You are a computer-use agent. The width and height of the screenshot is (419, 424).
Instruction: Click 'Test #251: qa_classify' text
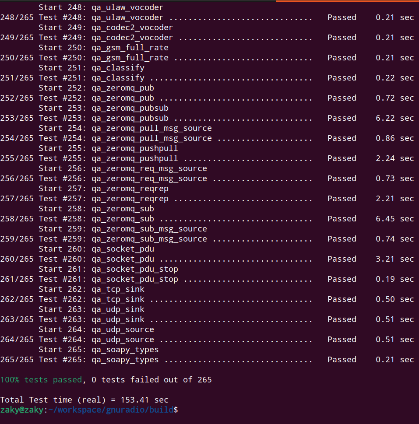[x=91, y=78]
